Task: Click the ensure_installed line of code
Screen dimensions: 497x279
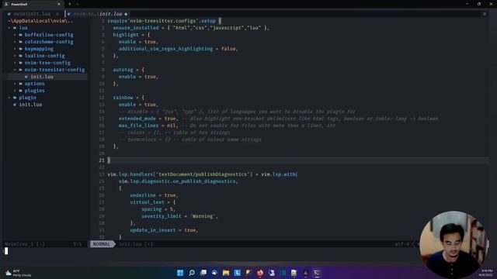Action: pos(191,28)
